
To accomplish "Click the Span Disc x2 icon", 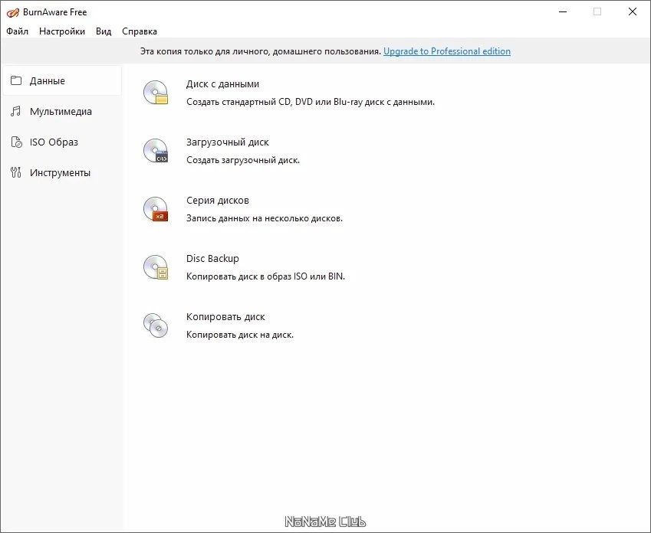I will click(156, 208).
